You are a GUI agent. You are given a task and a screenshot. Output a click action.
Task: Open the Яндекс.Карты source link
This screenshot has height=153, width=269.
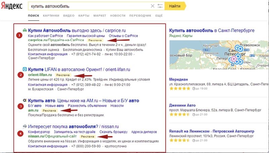[x=181, y=36]
